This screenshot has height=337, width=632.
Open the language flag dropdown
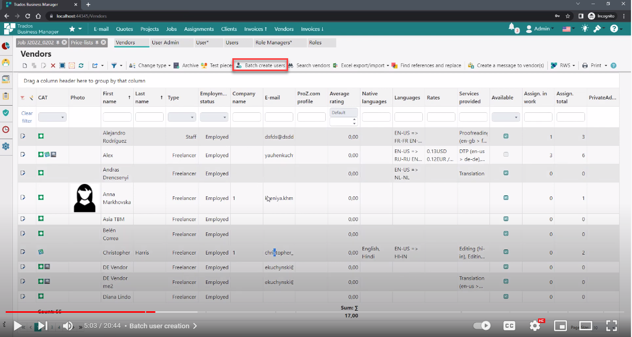569,29
